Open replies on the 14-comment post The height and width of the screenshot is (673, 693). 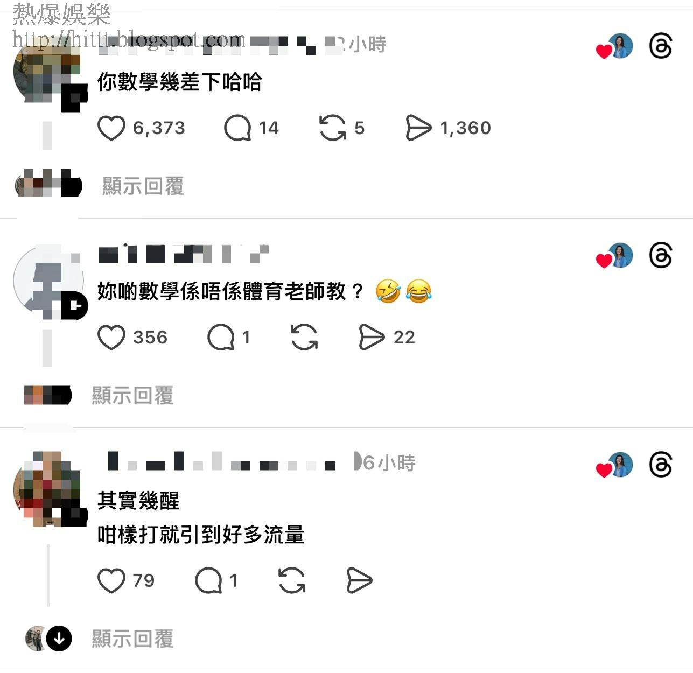click(x=237, y=128)
